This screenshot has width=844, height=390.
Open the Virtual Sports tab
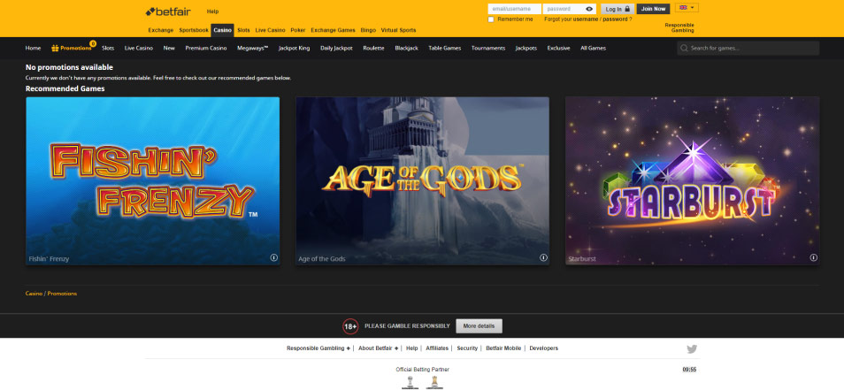click(x=398, y=30)
